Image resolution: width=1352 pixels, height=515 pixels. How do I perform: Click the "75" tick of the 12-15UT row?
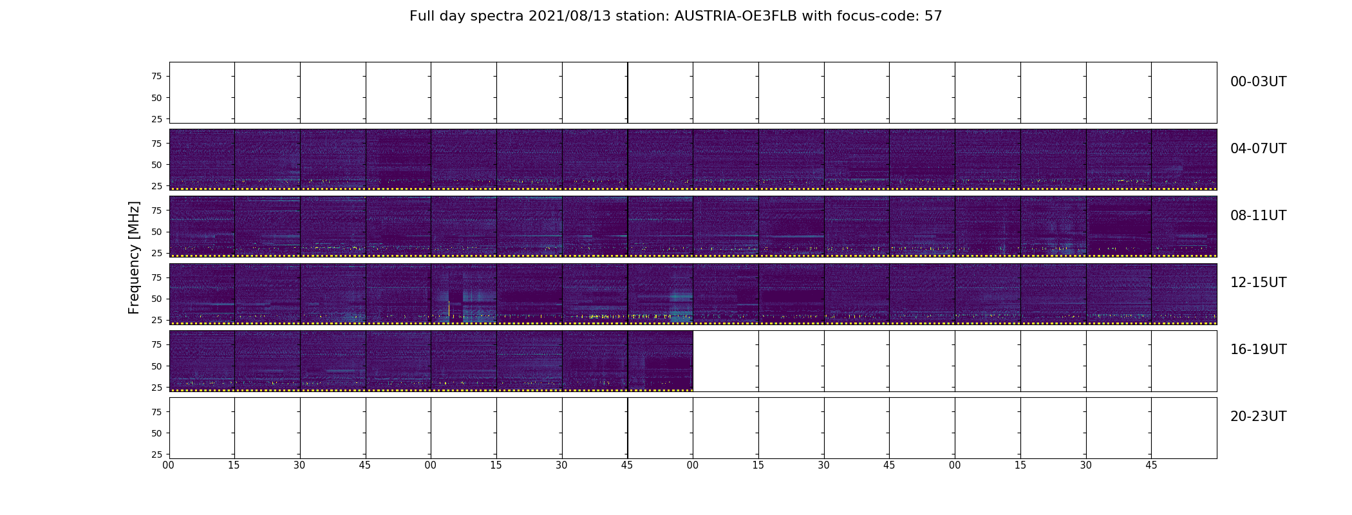tap(156, 277)
